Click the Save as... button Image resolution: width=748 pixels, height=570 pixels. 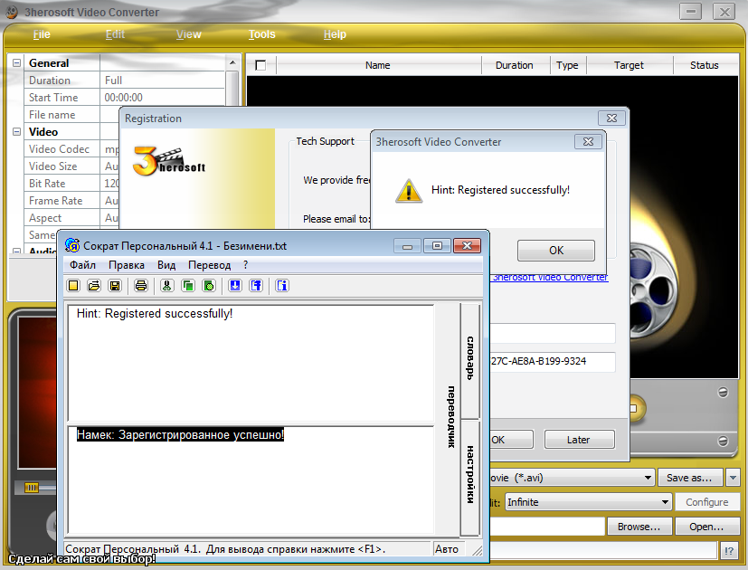click(x=689, y=478)
